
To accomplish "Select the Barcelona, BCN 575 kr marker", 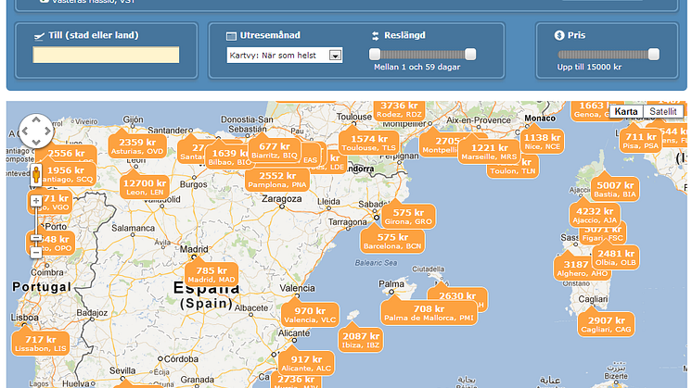I will [x=393, y=242].
